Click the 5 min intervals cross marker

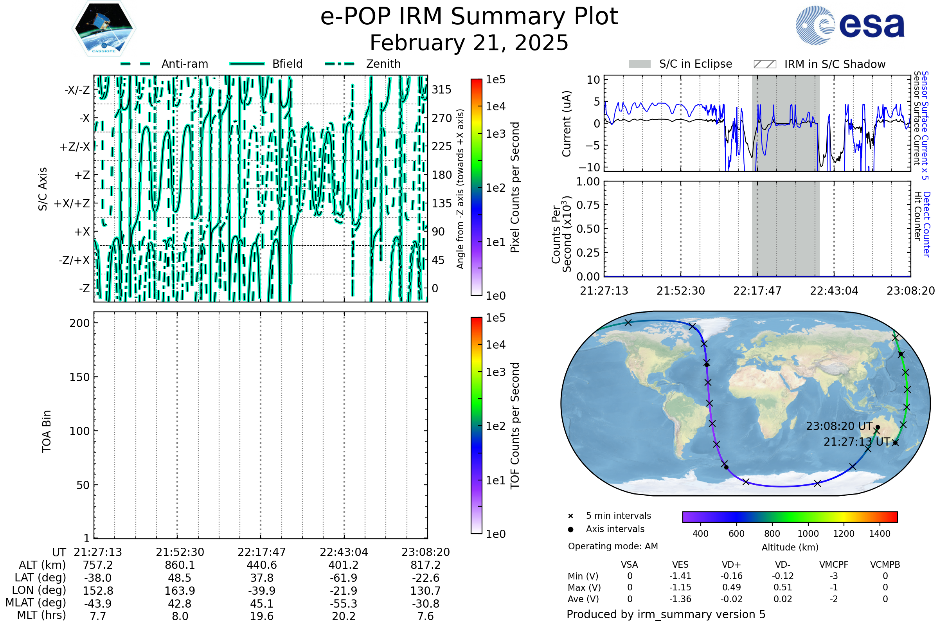pos(570,516)
